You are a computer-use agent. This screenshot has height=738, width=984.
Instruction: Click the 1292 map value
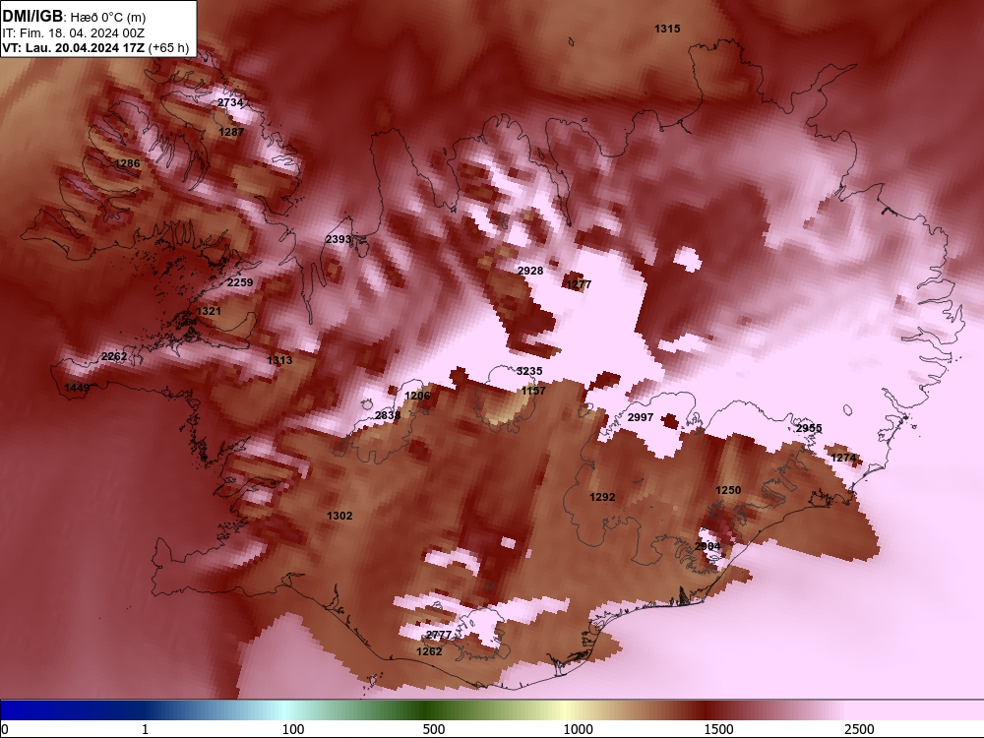(x=602, y=497)
